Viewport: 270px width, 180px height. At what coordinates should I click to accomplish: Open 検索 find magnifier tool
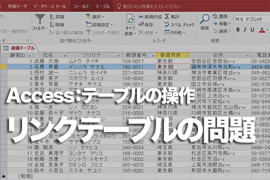(x=205, y=22)
